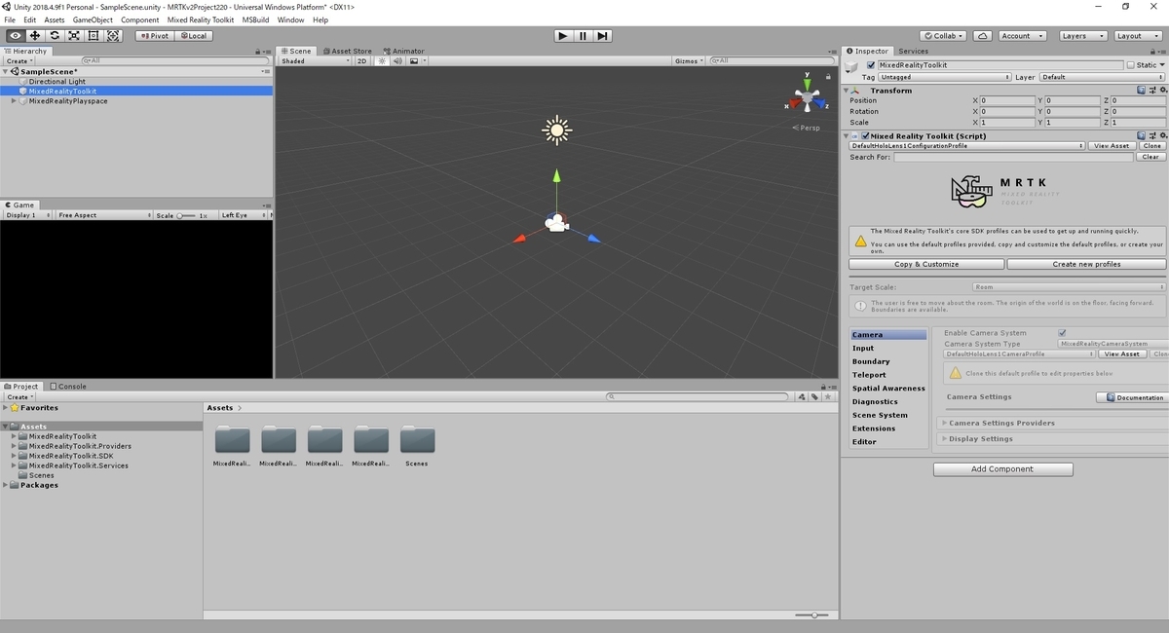Adjust the asset icon size slider
The image size is (1169, 633).
[812, 615]
